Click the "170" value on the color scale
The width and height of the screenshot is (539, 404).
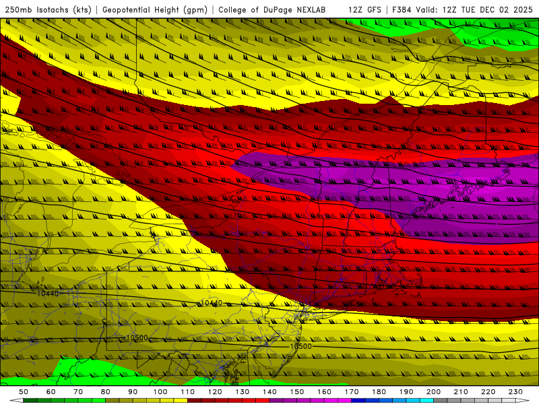click(x=352, y=392)
